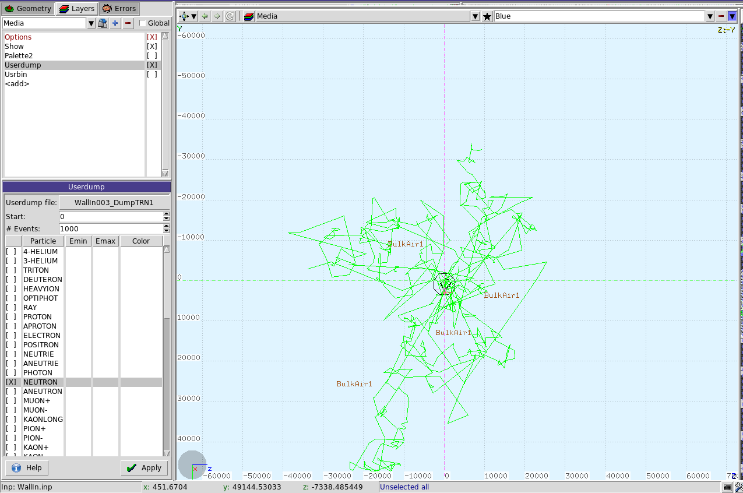Screen dimensions: 743x493
Task: Select the Show layer entry
Action: pos(73,47)
